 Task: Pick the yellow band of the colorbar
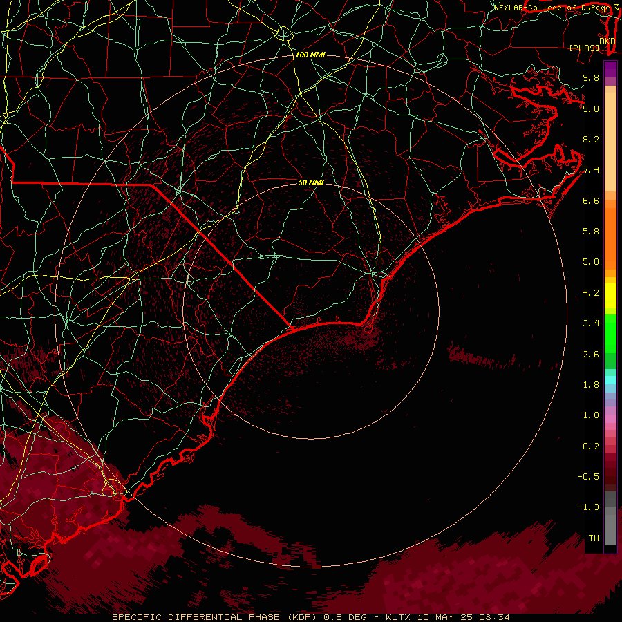[610, 296]
